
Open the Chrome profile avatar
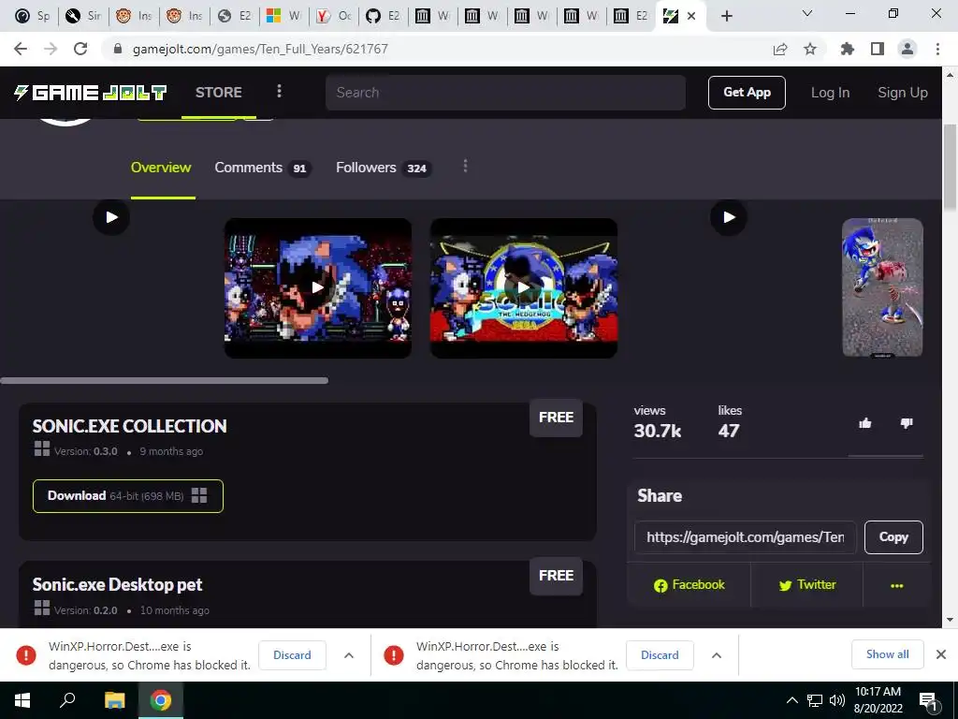907,49
